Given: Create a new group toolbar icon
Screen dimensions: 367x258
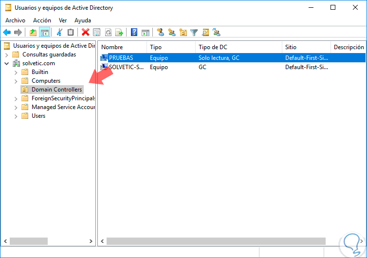Looking at the screenshot, I should (x=172, y=32).
